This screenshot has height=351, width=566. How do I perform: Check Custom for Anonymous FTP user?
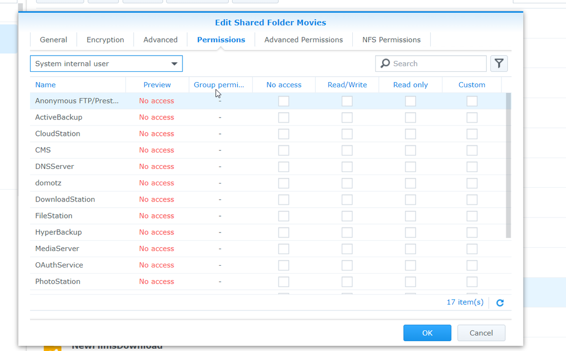(472, 101)
